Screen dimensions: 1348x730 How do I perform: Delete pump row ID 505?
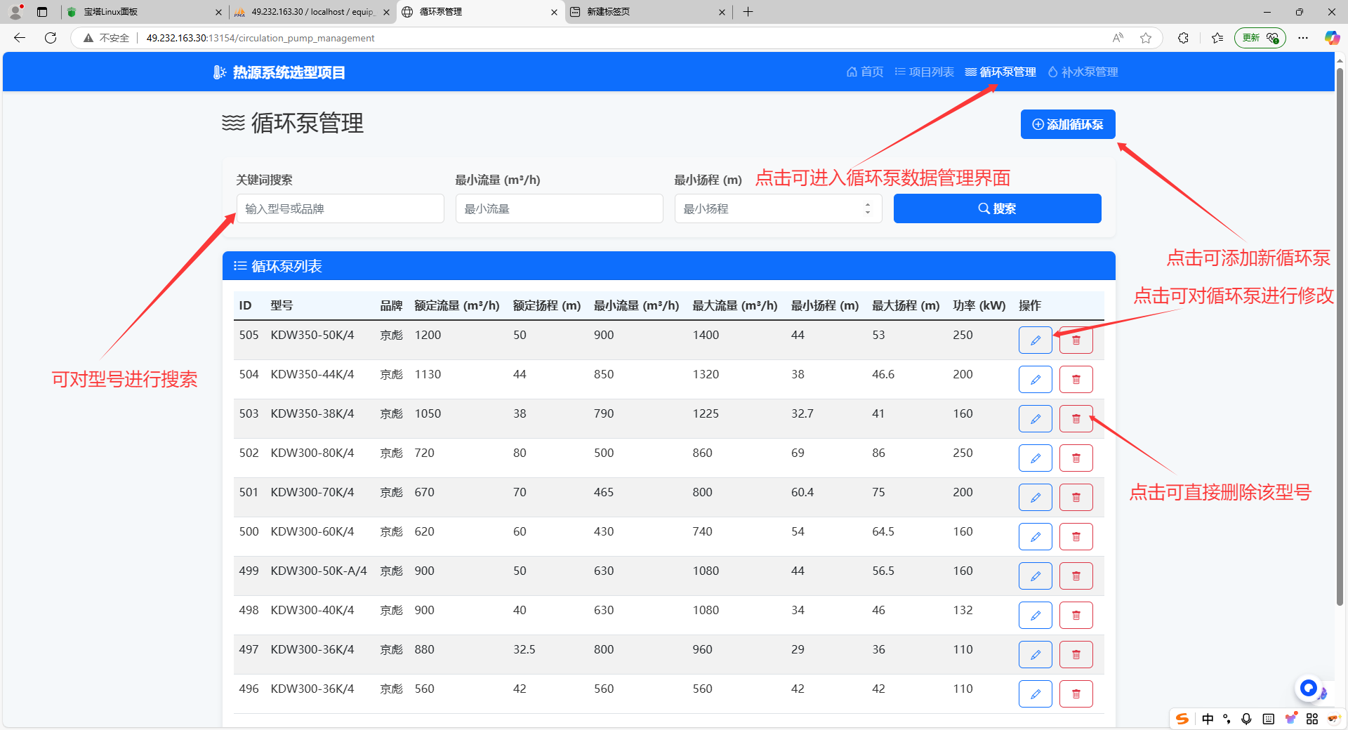(x=1076, y=340)
